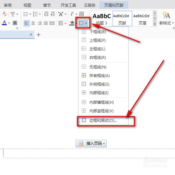Align text right
175x175 pixels.
(40, 23)
